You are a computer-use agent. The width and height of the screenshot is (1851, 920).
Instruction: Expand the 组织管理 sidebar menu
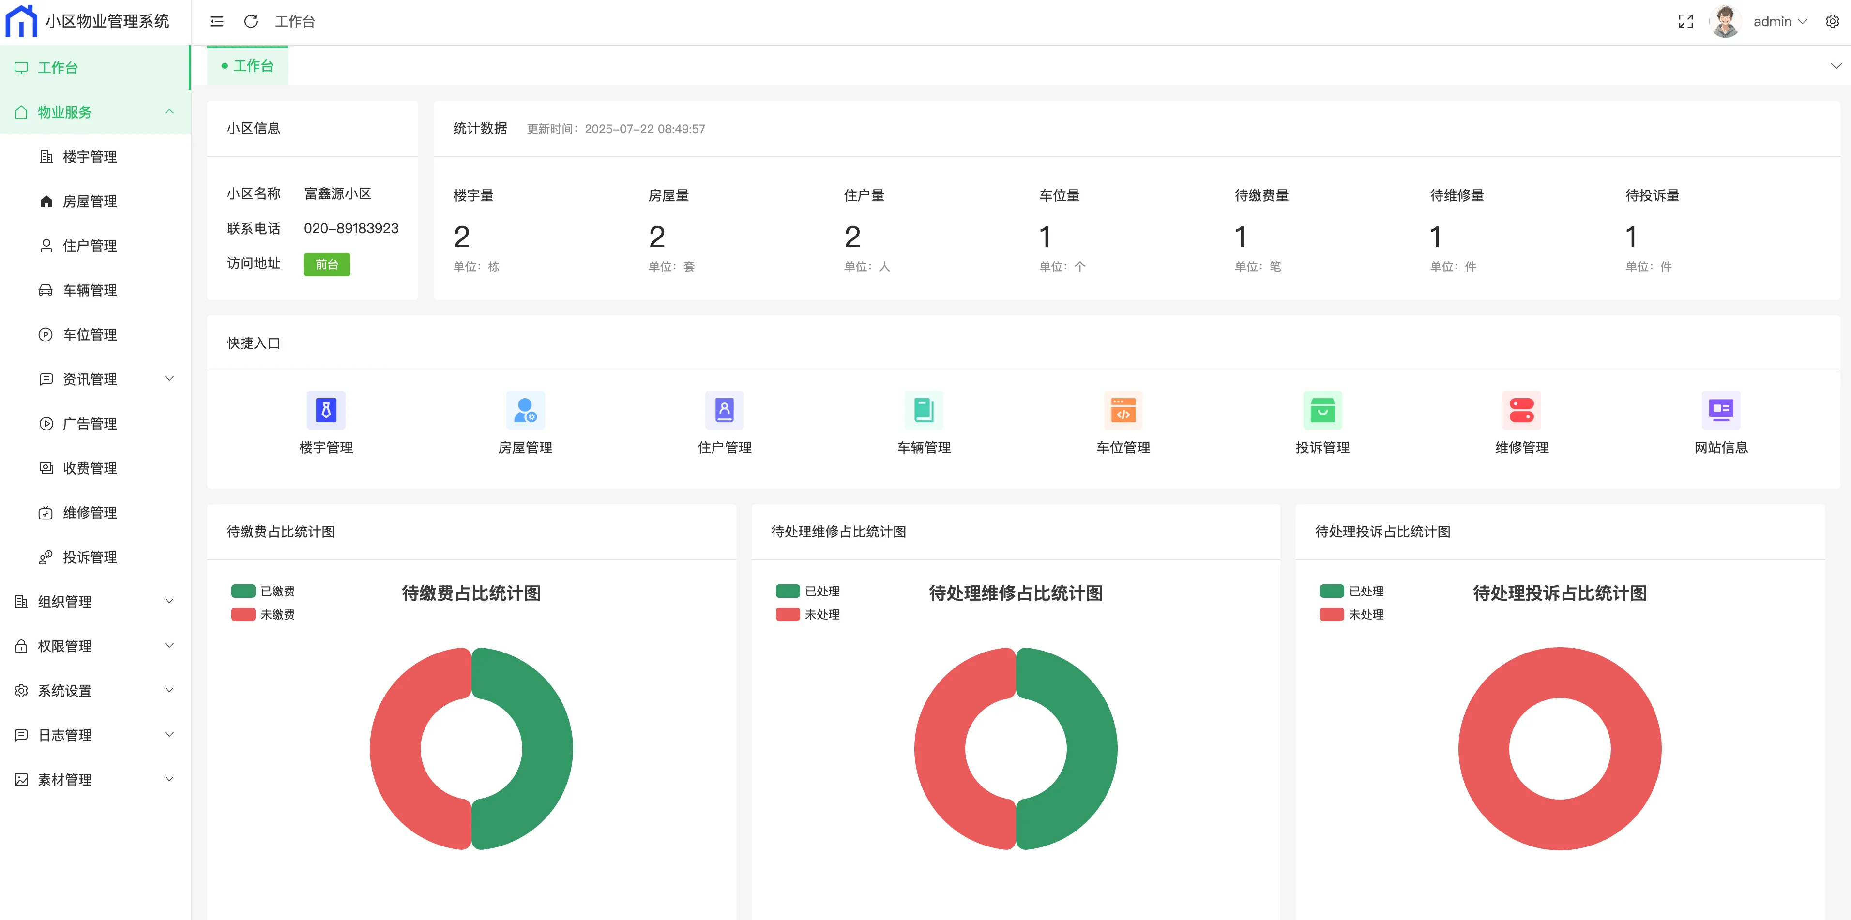point(65,602)
